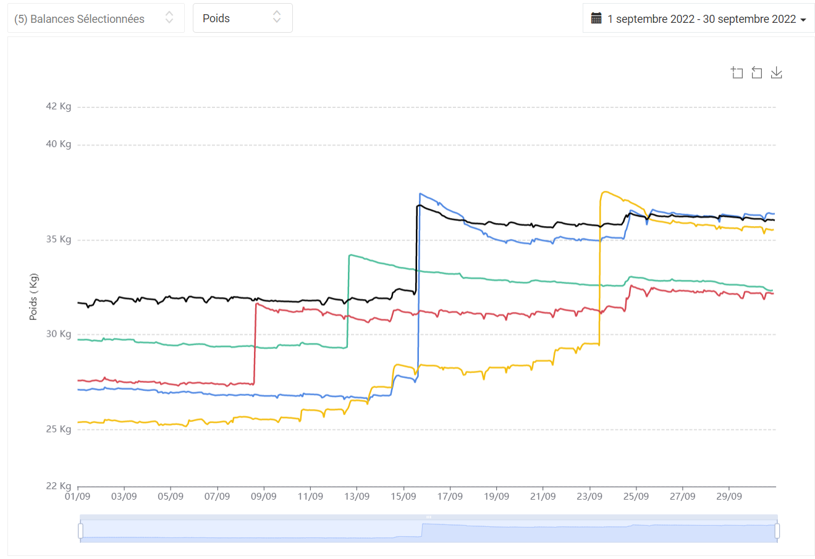The image size is (815, 559).
Task: Click the up-down chevron beside Poids
Action: (x=277, y=17)
